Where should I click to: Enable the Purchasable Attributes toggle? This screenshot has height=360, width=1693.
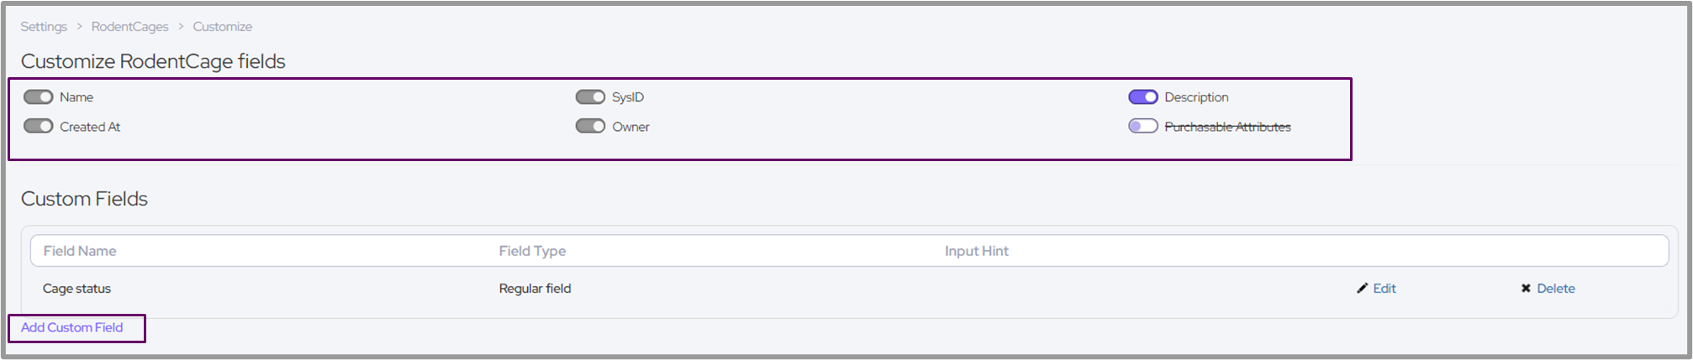pyautogui.click(x=1143, y=127)
